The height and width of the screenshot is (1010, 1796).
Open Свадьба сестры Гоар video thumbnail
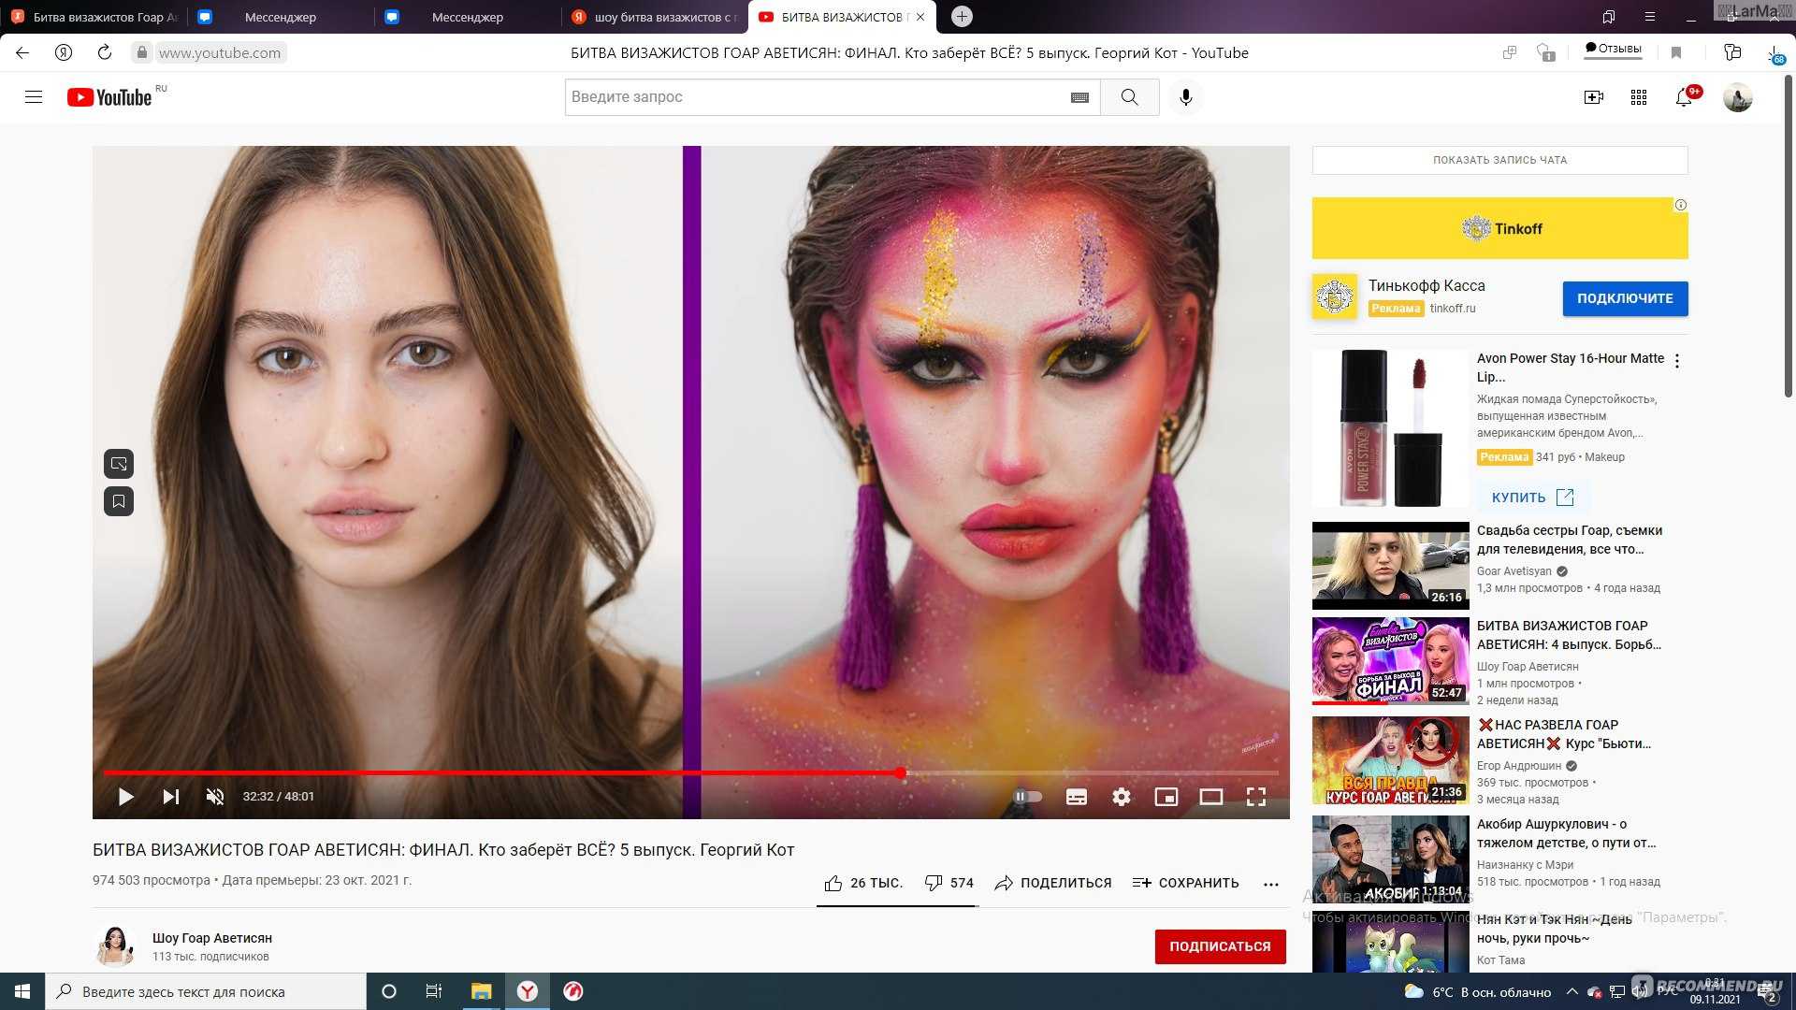coord(1390,566)
